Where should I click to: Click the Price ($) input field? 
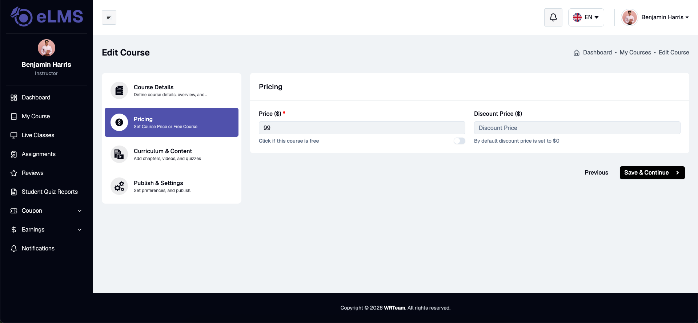click(x=362, y=128)
